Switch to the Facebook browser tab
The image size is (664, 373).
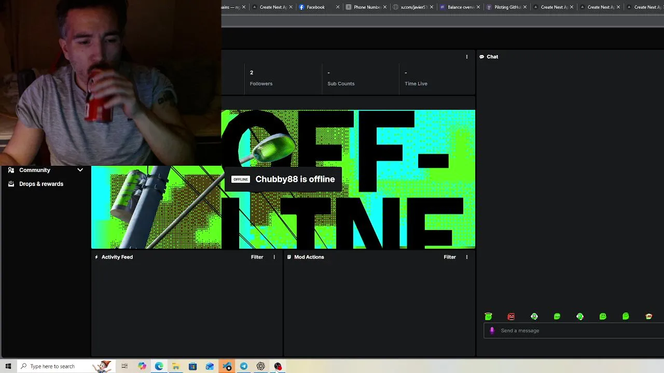point(316,7)
